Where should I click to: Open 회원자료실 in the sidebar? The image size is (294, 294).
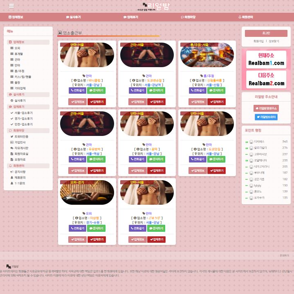(x=19, y=154)
